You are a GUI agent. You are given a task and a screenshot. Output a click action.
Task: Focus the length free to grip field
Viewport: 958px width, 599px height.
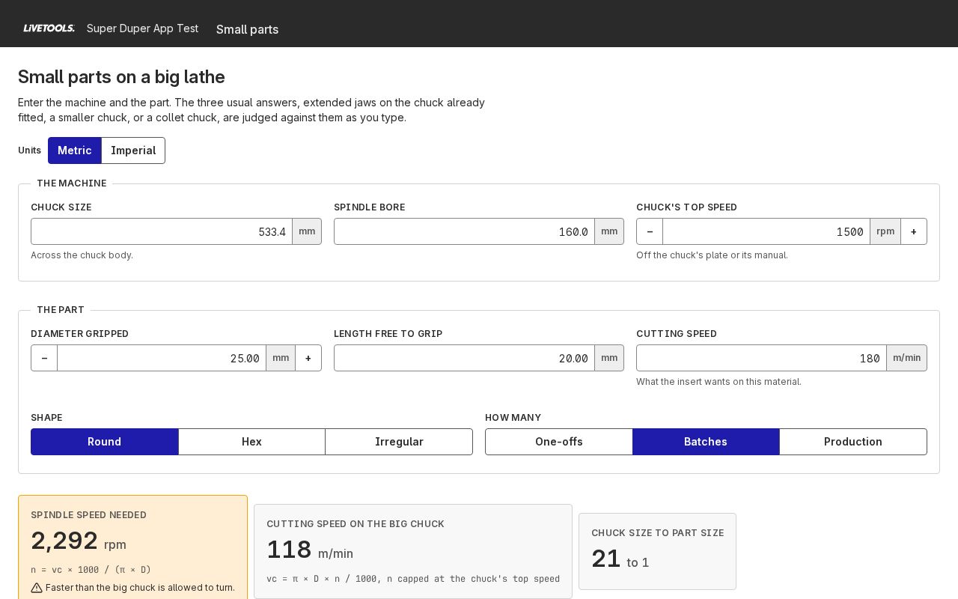(x=464, y=358)
